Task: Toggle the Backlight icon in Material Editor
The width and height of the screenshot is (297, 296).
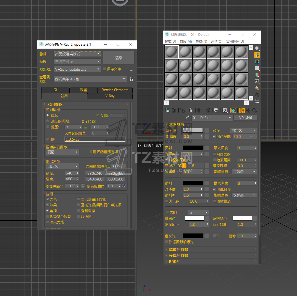Action: [x=257, y=55]
